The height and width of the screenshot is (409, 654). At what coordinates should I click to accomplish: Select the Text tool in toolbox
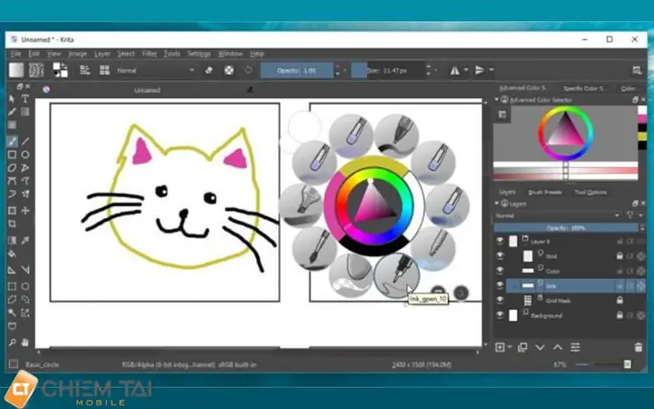(25, 99)
